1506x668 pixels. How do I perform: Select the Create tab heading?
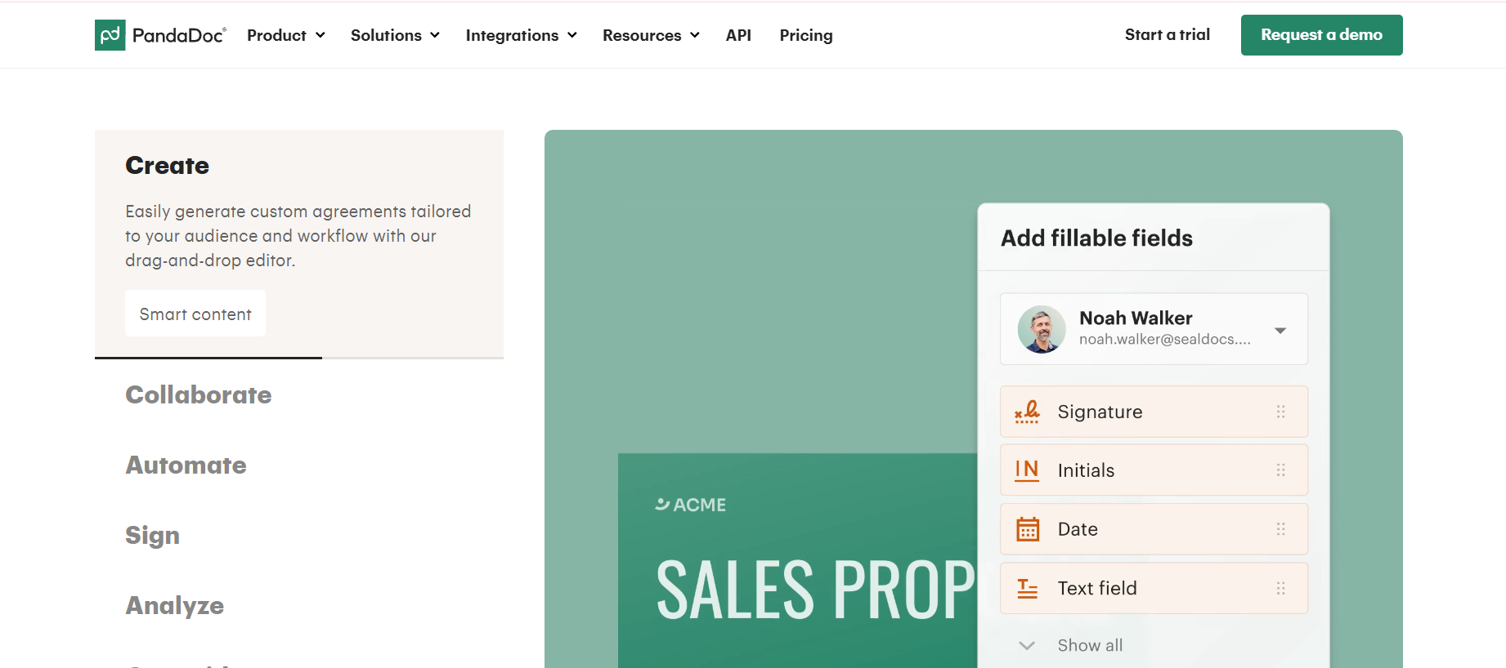tap(167, 166)
